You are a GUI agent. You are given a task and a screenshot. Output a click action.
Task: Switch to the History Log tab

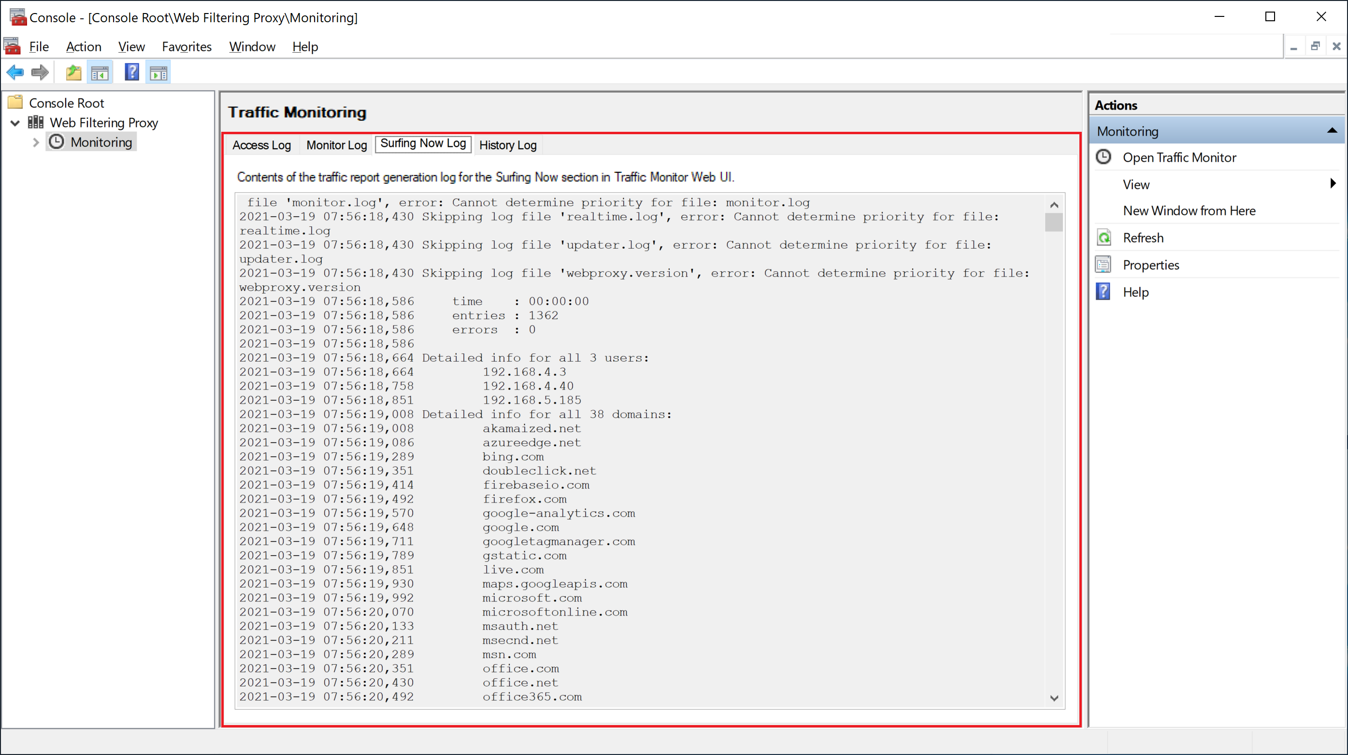coord(508,145)
